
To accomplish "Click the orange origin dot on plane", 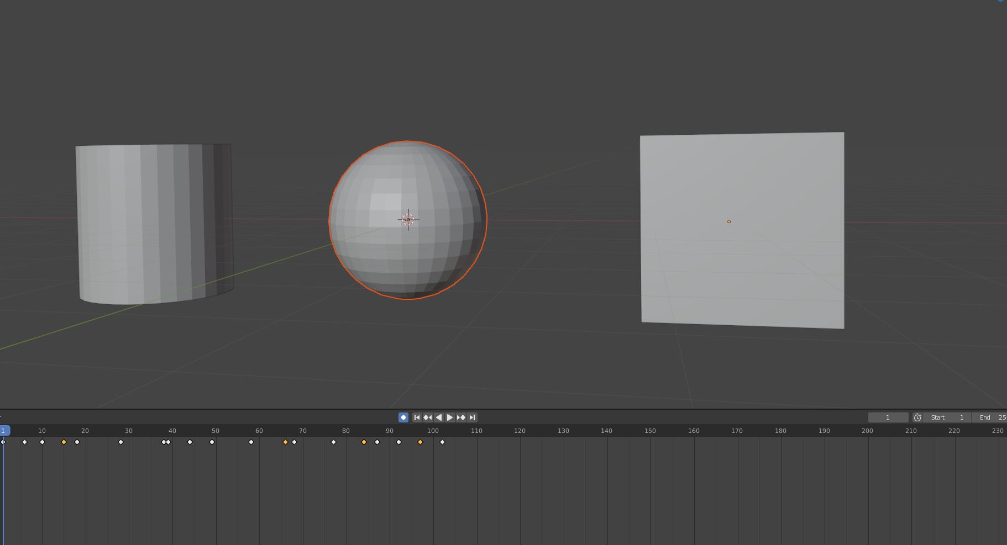I will click(729, 221).
